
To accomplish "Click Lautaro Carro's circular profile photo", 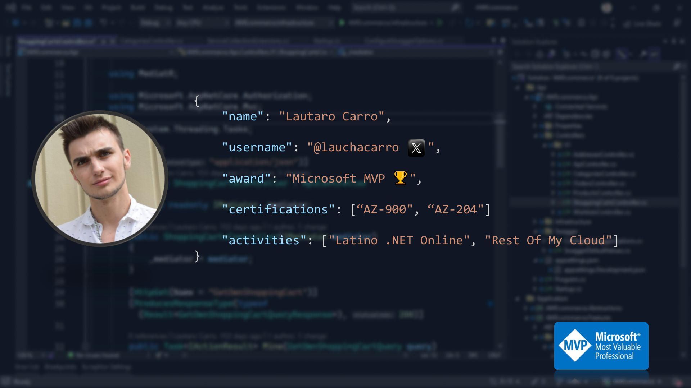I will click(x=100, y=178).
